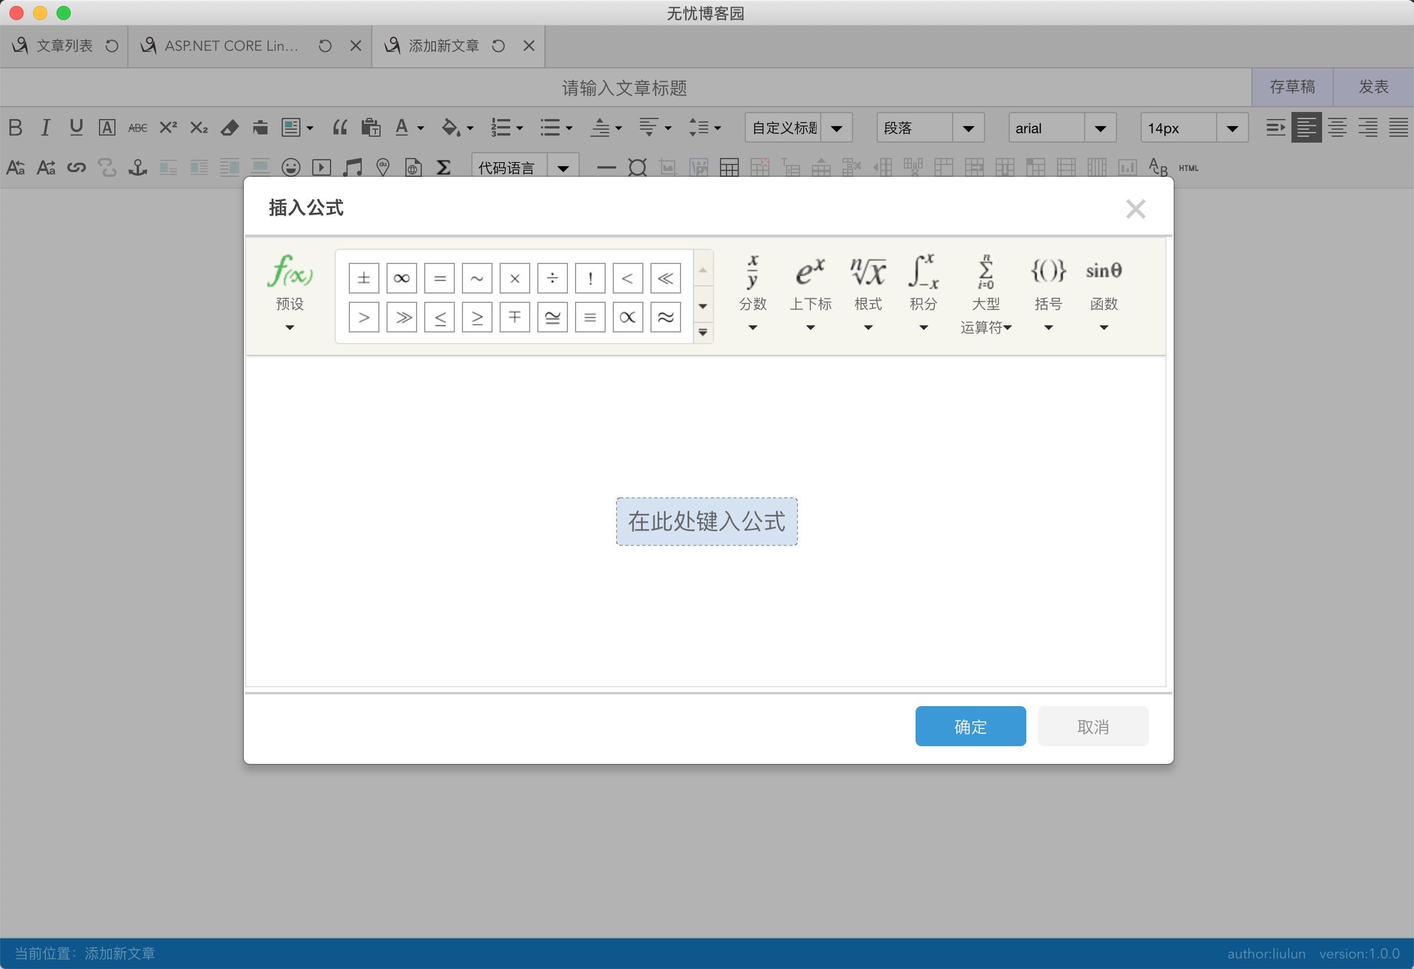Click 确定 to confirm formula
The image size is (1414, 969).
click(970, 726)
